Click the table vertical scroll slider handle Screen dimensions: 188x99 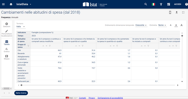click(x=182, y=36)
